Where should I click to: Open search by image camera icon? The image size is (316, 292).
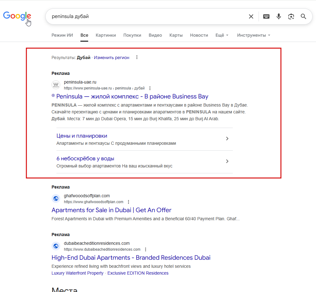(x=291, y=16)
